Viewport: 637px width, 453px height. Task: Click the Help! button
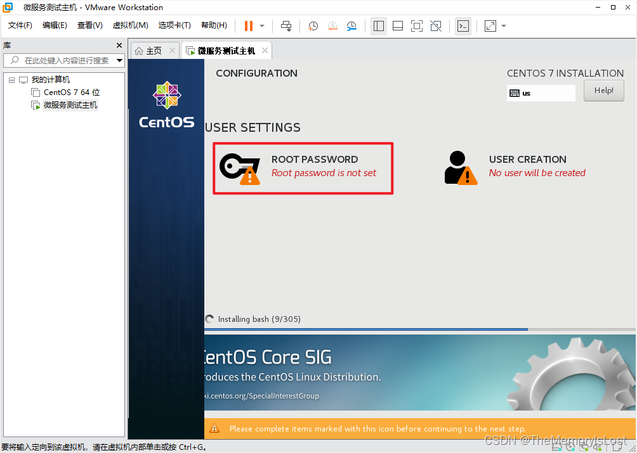(x=603, y=91)
